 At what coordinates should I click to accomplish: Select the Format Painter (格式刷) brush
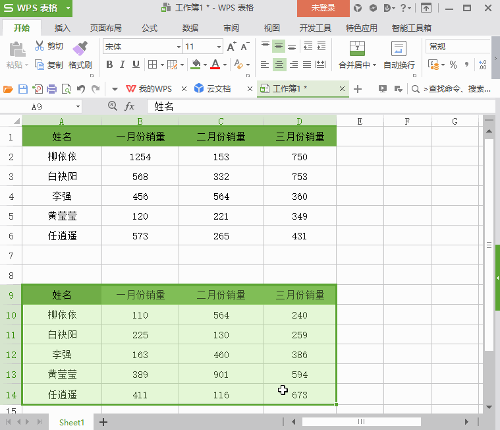pos(80,48)
